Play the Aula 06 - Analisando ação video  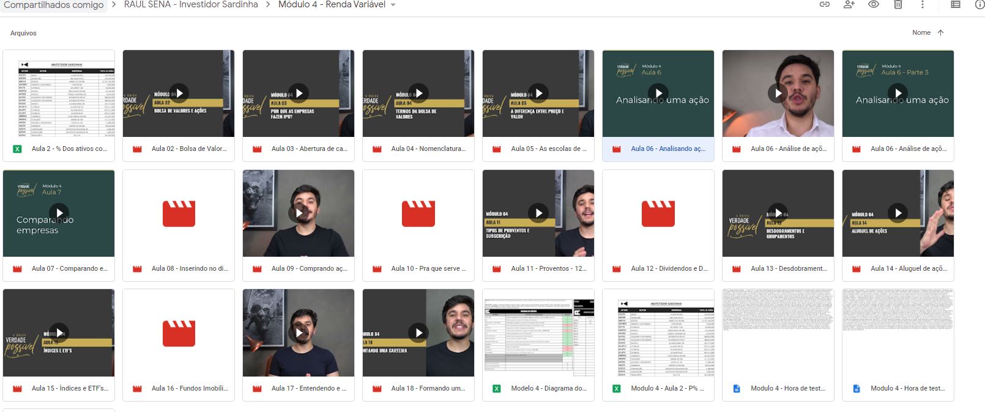[x=658, y=94]
